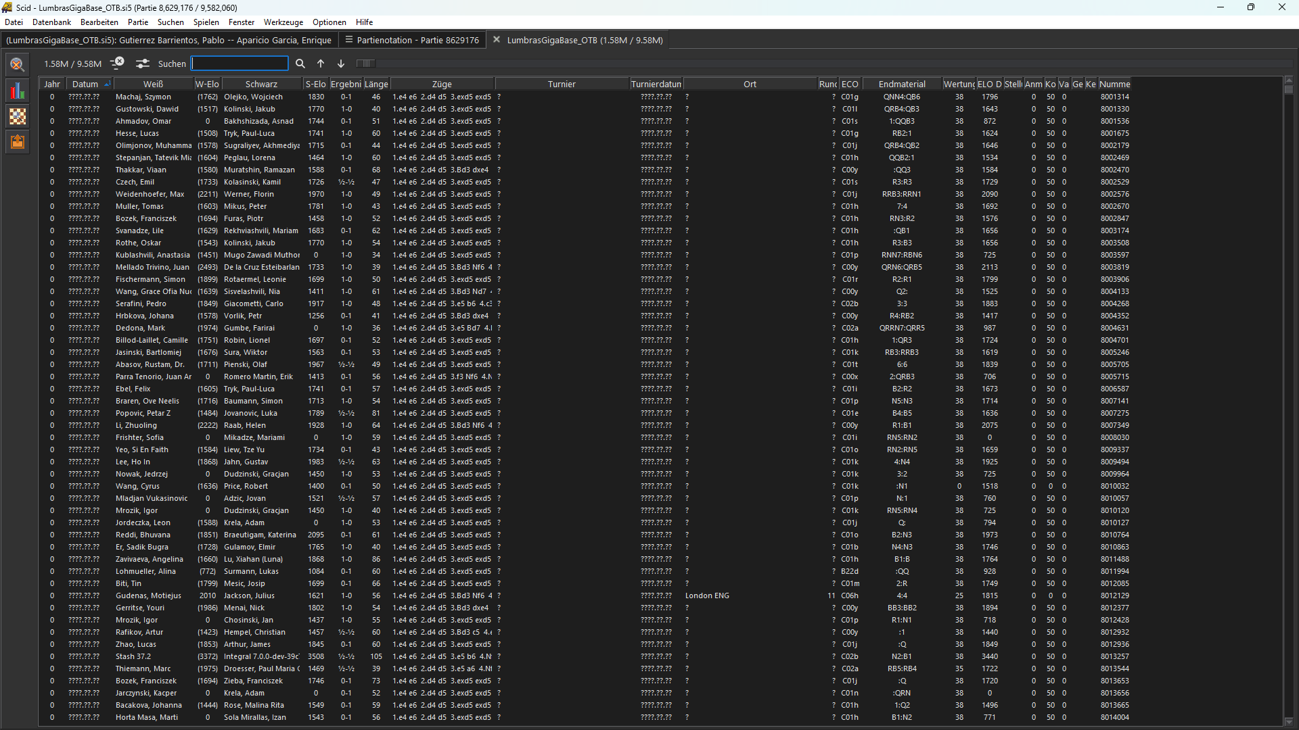Close the LumbrasGigaBase_OTB list tab
This screenshot has width=1299, height=730.
pos(497,40)
